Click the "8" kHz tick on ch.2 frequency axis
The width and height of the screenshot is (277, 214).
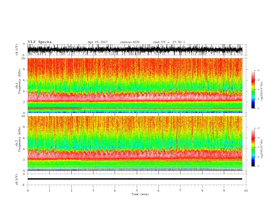(x=24, y=127)
